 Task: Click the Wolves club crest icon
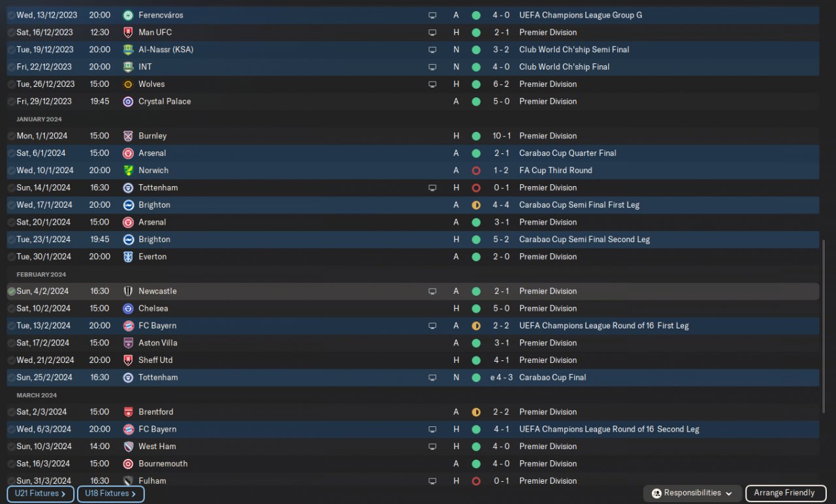[128, 84]
